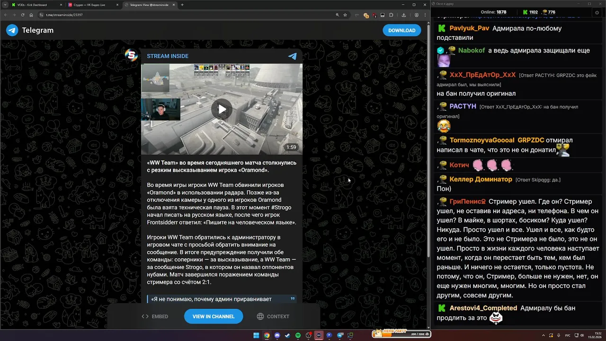The image size is (606, 341).
Task: Click the quote block beginning «Я не понимаю»
Action: [x=222, y=299]
